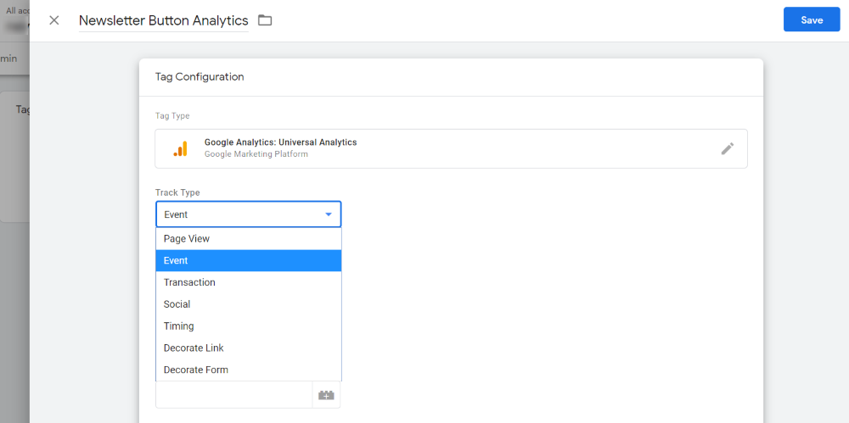
Task: Click the empty text field below the dropdown
Action: pos(234,395)
